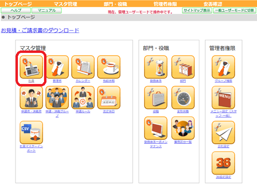Viewport: 257px width, 184px height.
Task: Click the サイトマップ表示 button
Action: pos(197,10)
